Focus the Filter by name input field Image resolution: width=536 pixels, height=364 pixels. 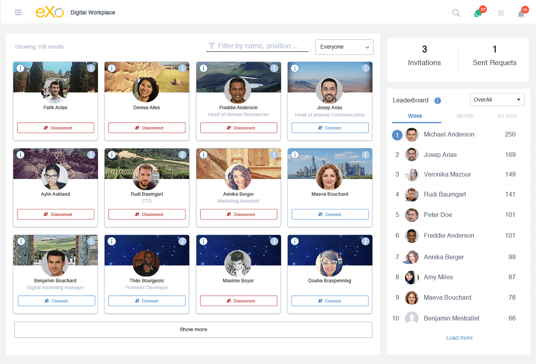(x=259, y=46)
